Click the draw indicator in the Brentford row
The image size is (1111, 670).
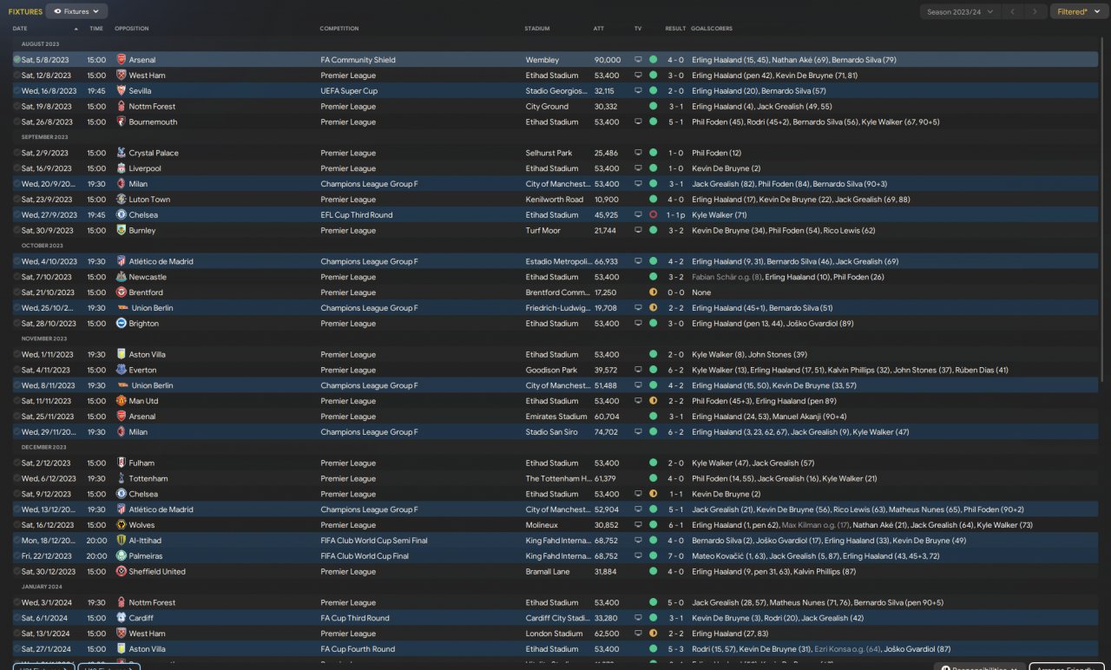point(653,292)
